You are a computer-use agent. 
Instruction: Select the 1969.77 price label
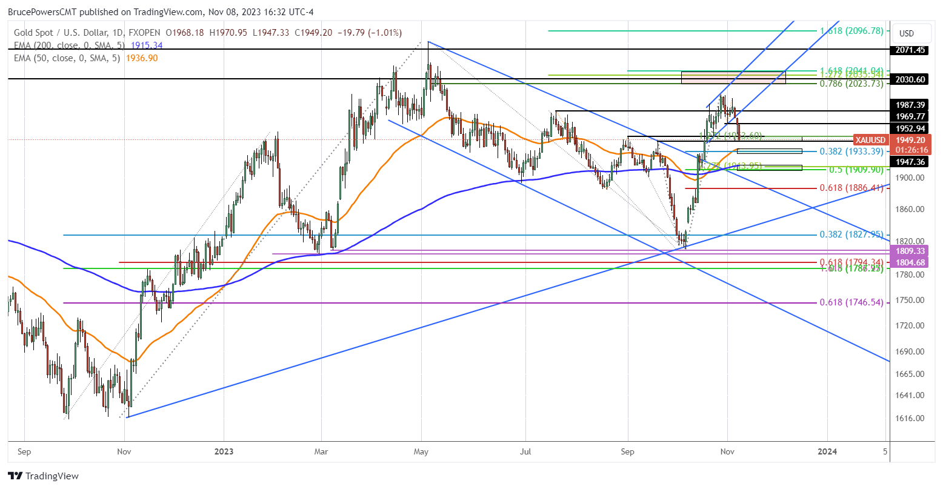point(910,116)
